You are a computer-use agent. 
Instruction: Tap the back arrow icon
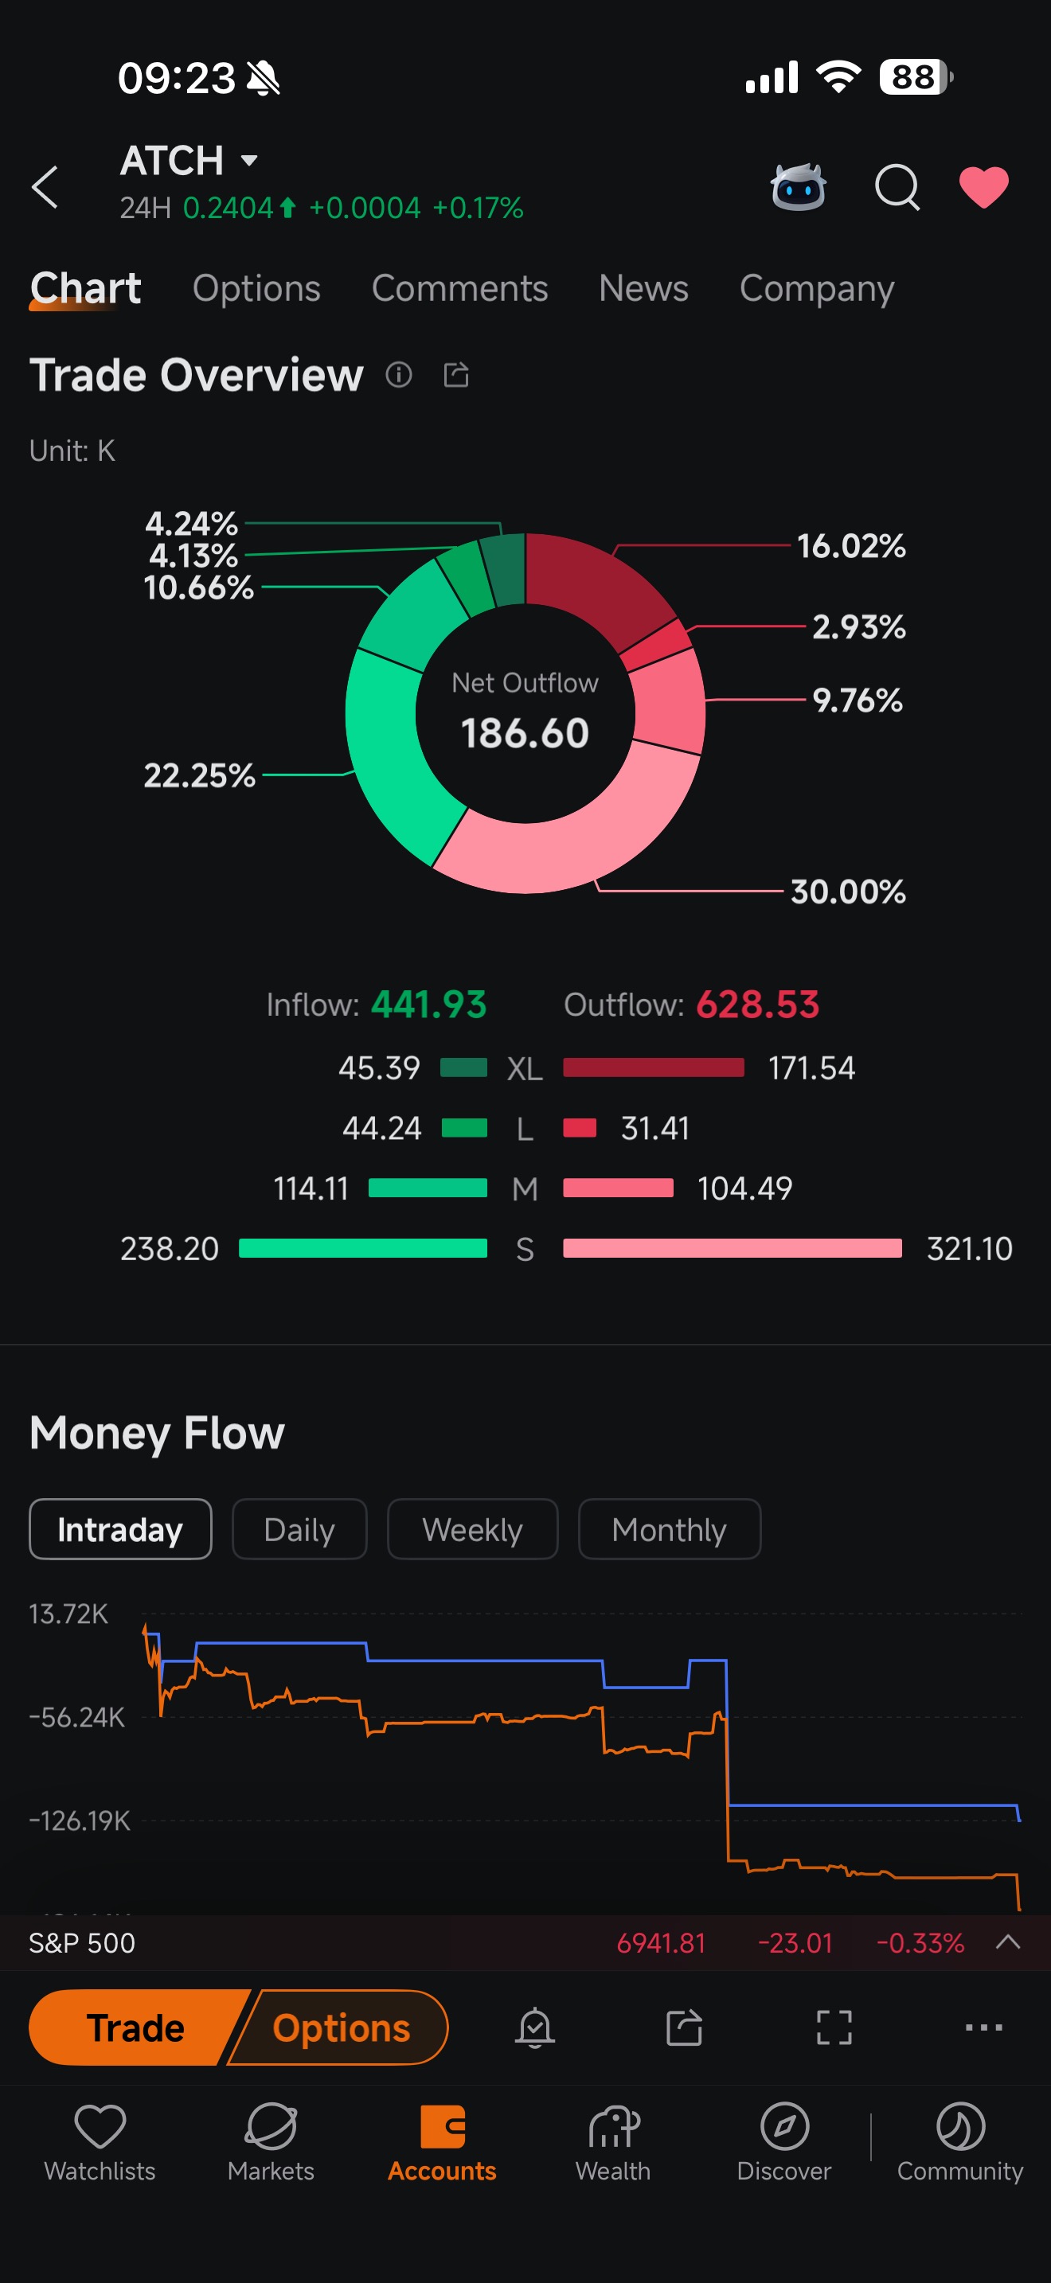click(x=45, y=187)
